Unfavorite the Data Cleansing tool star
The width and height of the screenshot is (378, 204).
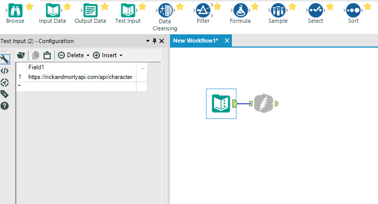point(180,7)
